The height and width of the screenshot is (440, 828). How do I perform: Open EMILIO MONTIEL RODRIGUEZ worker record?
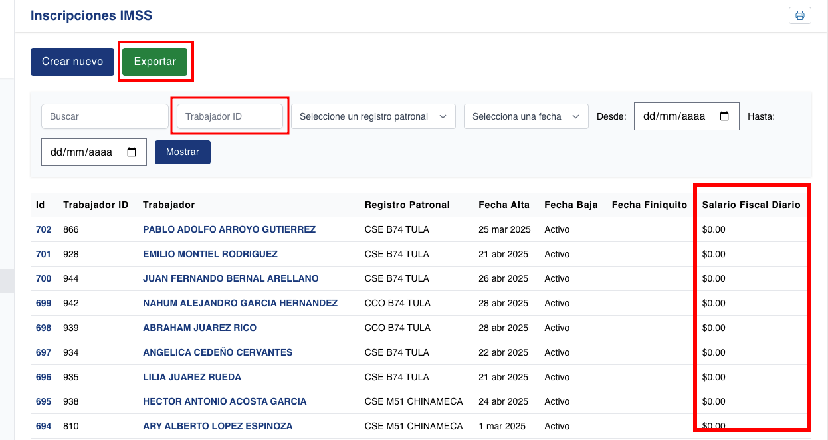[x=210, y=254]
